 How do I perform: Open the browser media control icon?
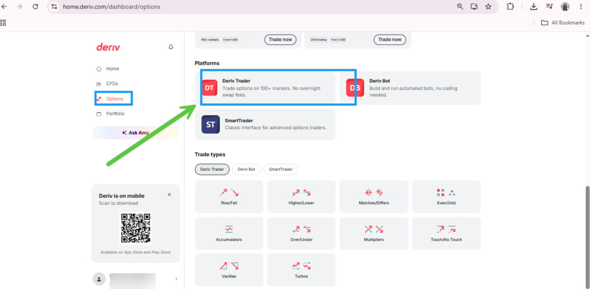click(x=549, y=6)
